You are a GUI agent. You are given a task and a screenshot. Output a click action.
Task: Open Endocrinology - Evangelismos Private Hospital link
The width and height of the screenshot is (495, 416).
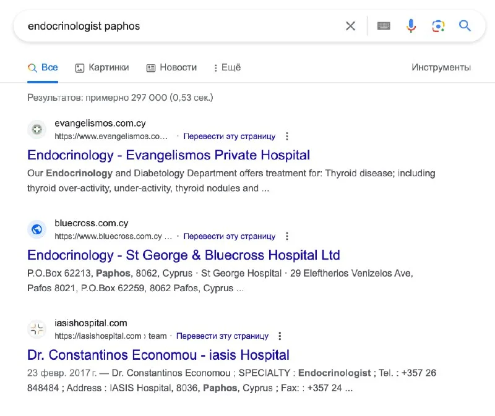(169, 155)
